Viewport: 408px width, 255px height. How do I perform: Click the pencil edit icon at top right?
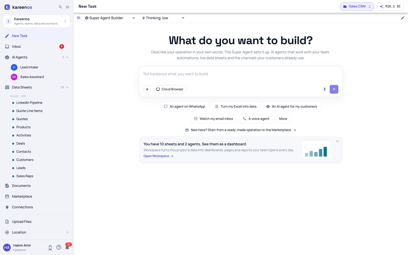403,18
